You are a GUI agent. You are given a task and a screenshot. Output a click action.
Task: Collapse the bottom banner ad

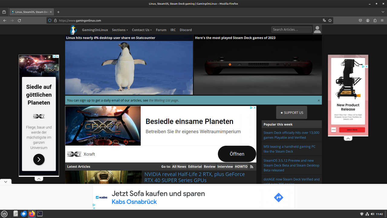pyautogui.click(x=5, y=182)
